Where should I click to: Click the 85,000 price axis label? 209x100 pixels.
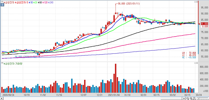click(x=204, y=20)
